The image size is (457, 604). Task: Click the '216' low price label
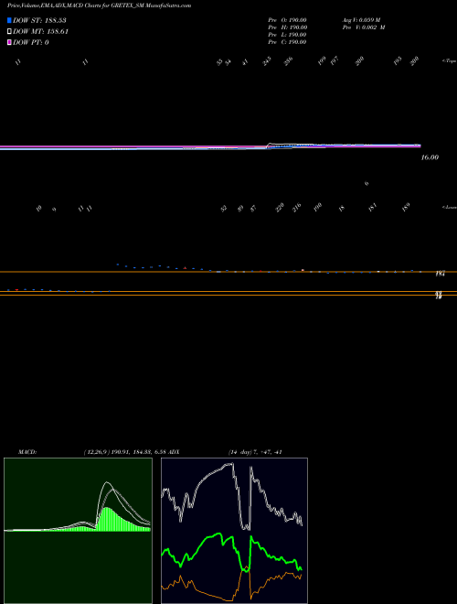coord(296,208)
